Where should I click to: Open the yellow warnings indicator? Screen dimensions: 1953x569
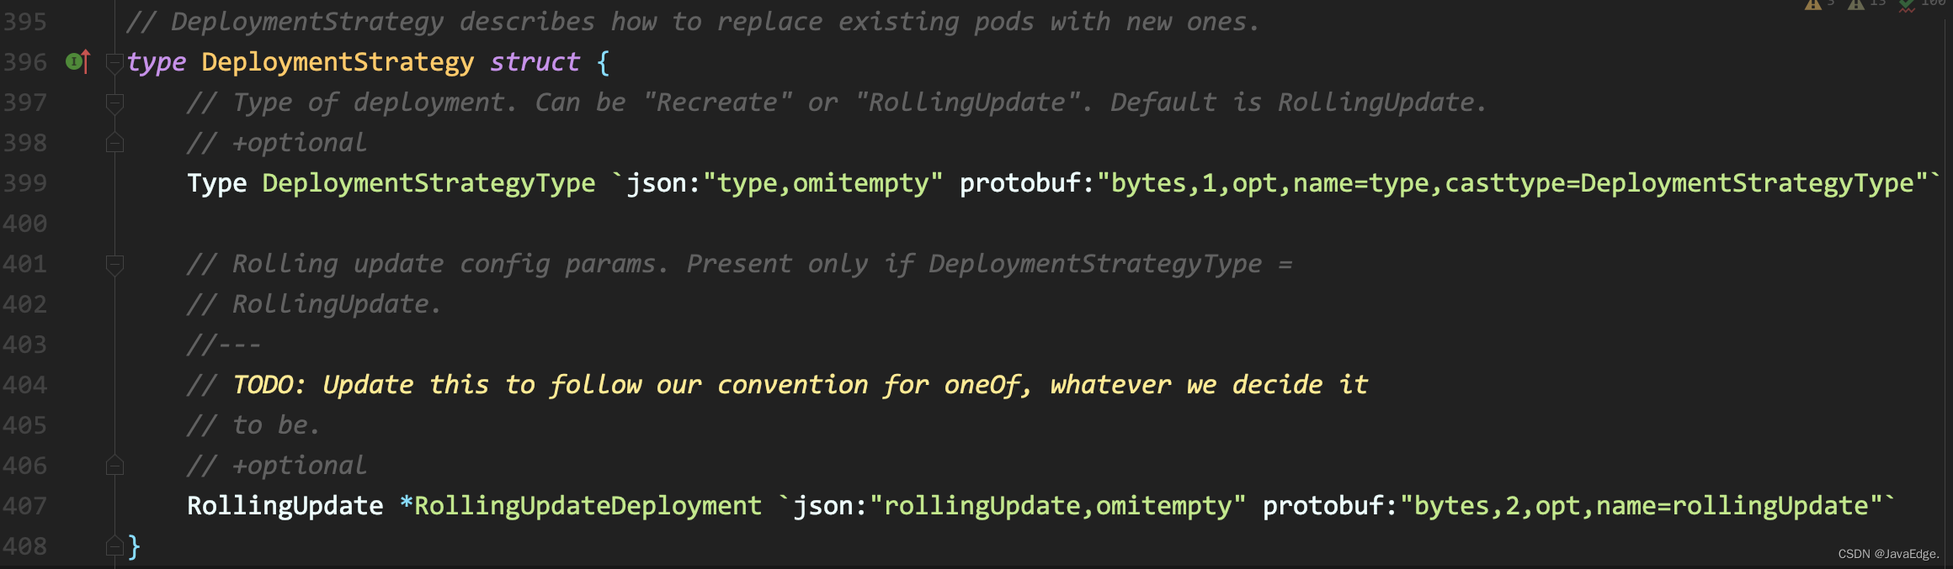tap(1819, 3)
